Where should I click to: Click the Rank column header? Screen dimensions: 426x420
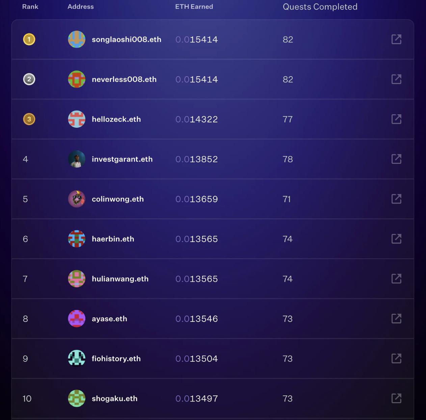coord(30,6)
